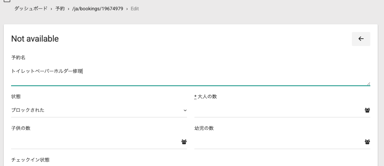Navigate to /ja/bookings/19674979 breadcrumb
384x166 pixels.
pos(98,8)
